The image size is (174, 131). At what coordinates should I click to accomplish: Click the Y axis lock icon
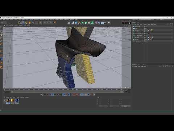pyautogui.click(x=48, y=23)
